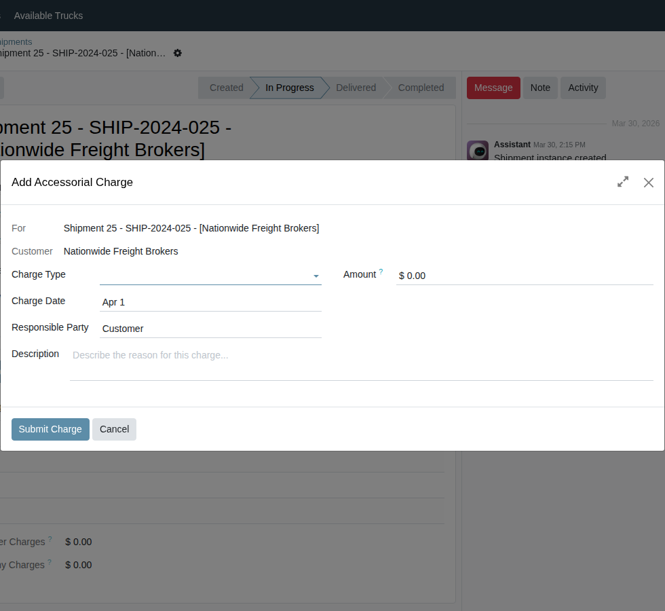Expand dialog to full screen
Viewport: 665px width, 611px height.
click(x=623, y=182)
